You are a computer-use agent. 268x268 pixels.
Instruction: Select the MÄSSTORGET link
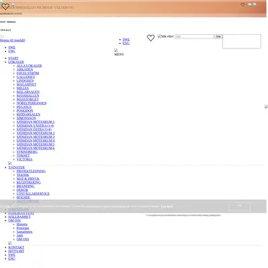[x=27, y=99]
